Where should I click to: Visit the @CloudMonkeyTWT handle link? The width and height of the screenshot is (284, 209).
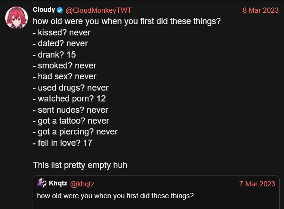pos(98,10)
